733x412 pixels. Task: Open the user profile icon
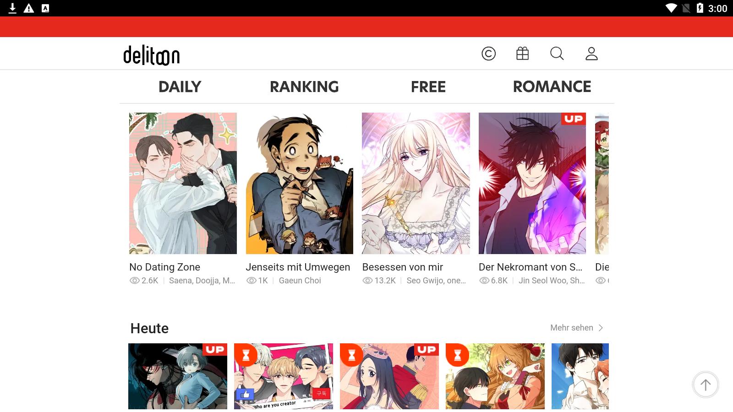(x=591, y=54)
